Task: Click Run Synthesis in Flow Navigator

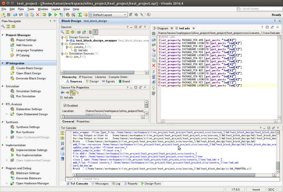Action: [25, 132]
